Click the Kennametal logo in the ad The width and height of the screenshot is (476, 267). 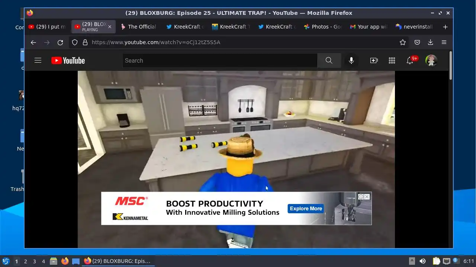click(130, 217)
